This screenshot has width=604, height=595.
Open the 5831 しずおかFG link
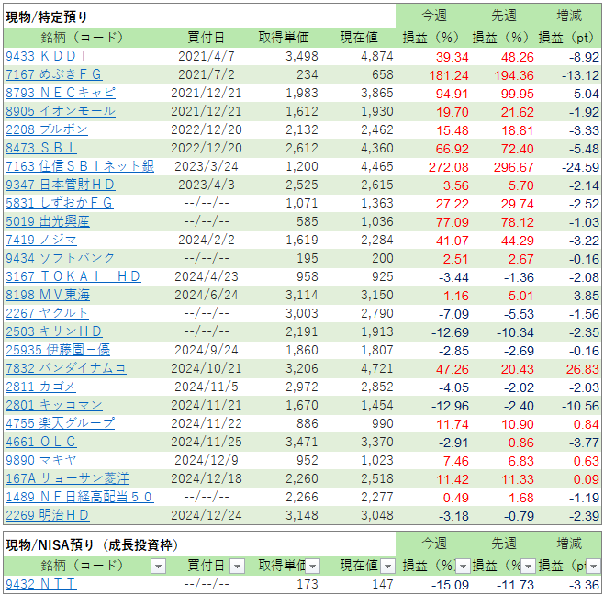(60, 203)
